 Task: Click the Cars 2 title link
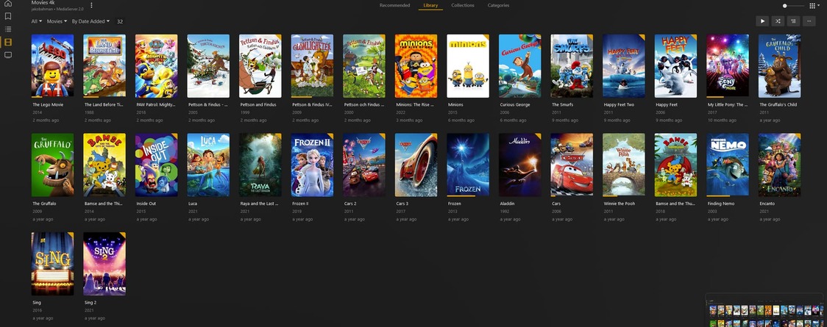pos(351,204)
